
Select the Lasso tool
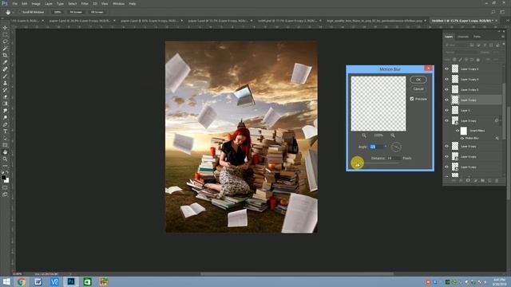[5, 41]
